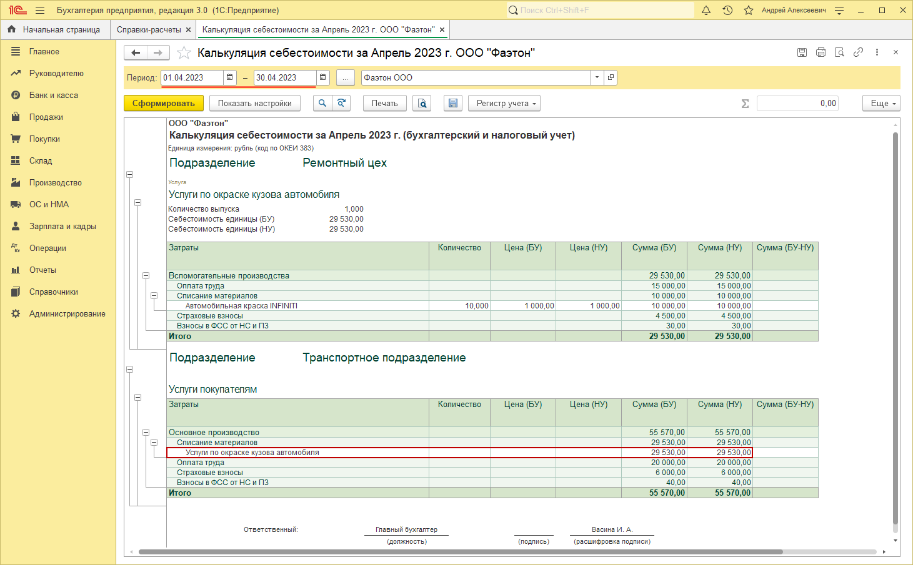Open settings lines icon next to user name

click(x=839, y=10)
